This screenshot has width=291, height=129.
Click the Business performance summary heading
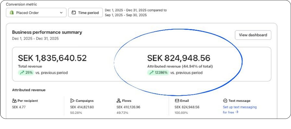(x=47, y=32)
